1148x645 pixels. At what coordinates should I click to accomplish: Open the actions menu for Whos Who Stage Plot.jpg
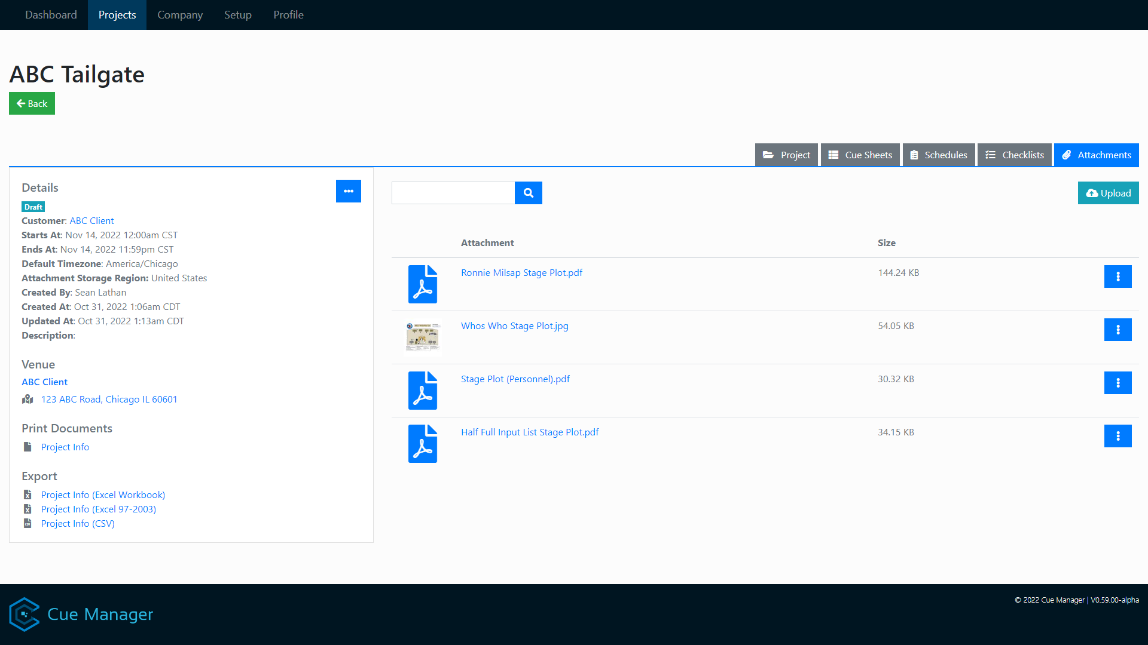[1118, 329]
